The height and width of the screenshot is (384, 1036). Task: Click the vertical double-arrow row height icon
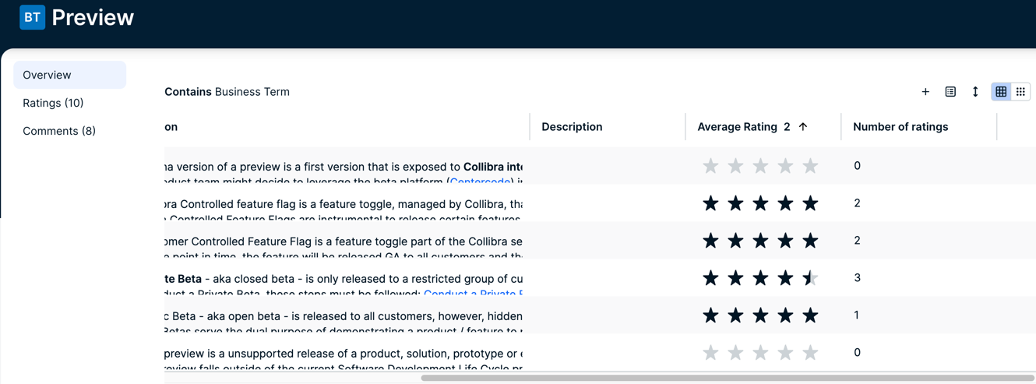[975, 92]
